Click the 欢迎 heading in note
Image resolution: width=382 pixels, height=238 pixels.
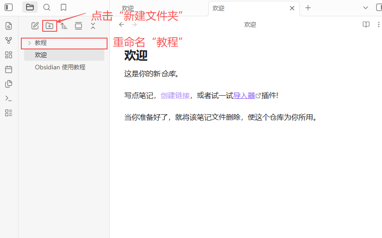[x=136, y=55]
